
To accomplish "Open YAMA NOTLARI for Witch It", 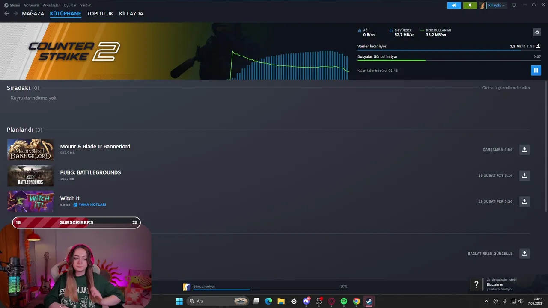I will click(x=90, y=204).
